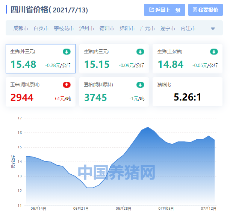The height and width of the screenshot is (215, 230).
Task: Click the 5.26:1 ratio value
Action: coord(187,97)
